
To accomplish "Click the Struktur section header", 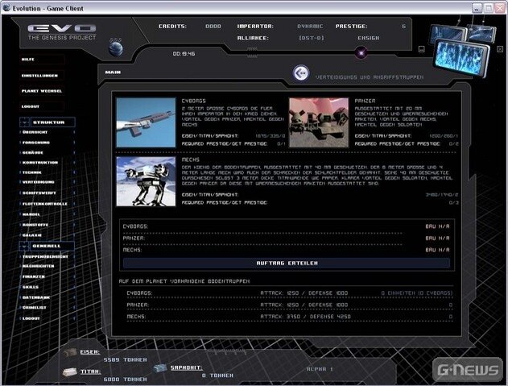I will coord(53,122).
